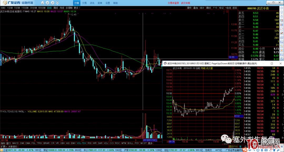Switch chart to 15分钟 period
The image size is (284, 152).
click(25, 8)
